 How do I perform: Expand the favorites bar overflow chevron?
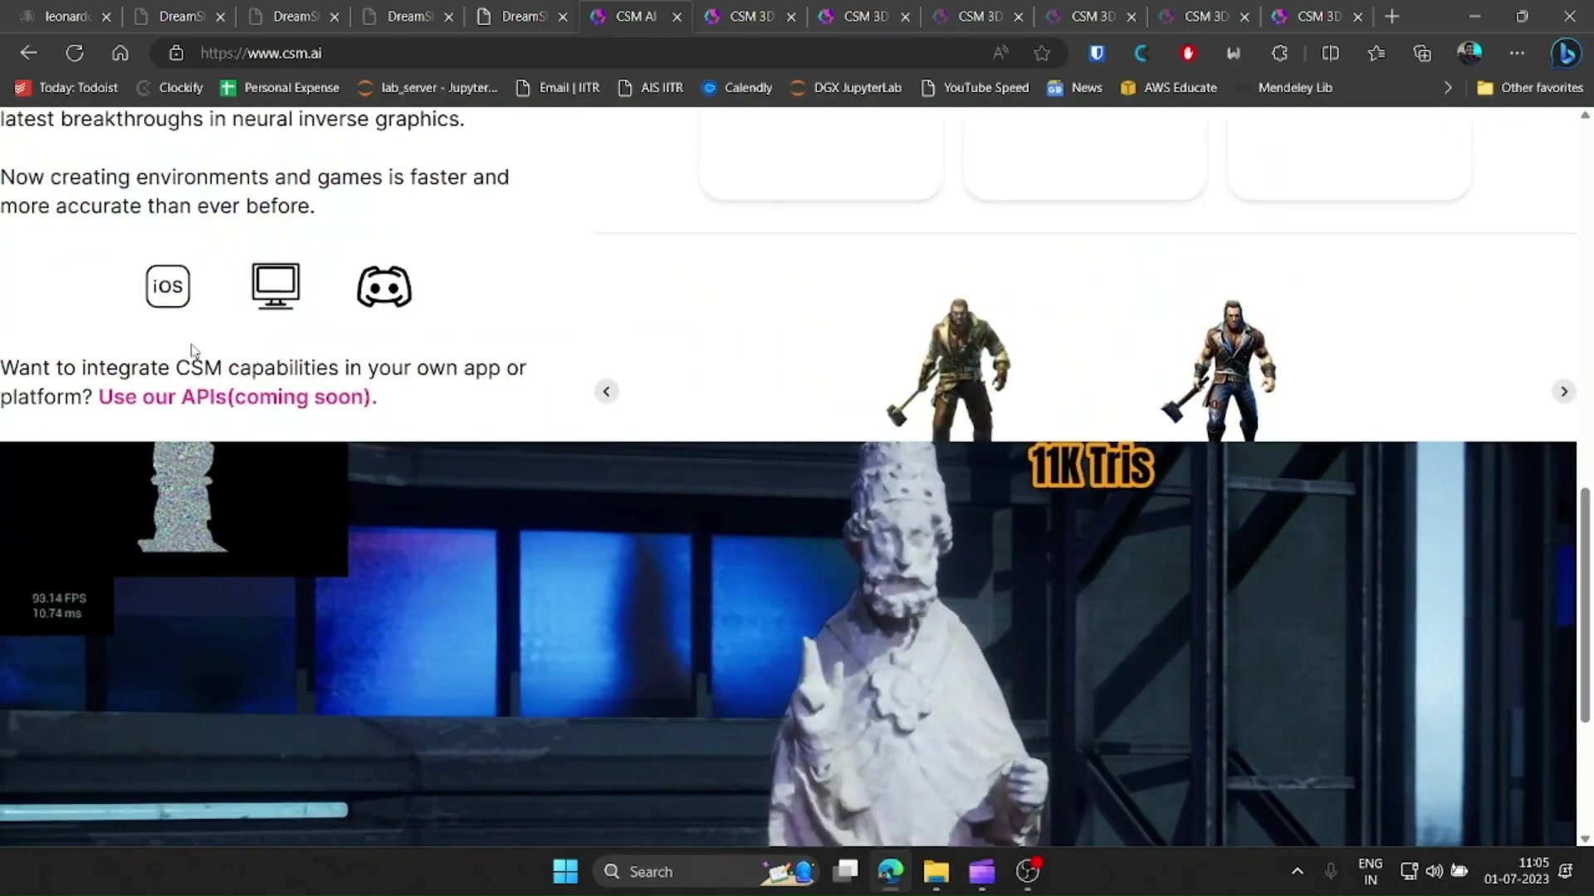[x=1448, y=87]
